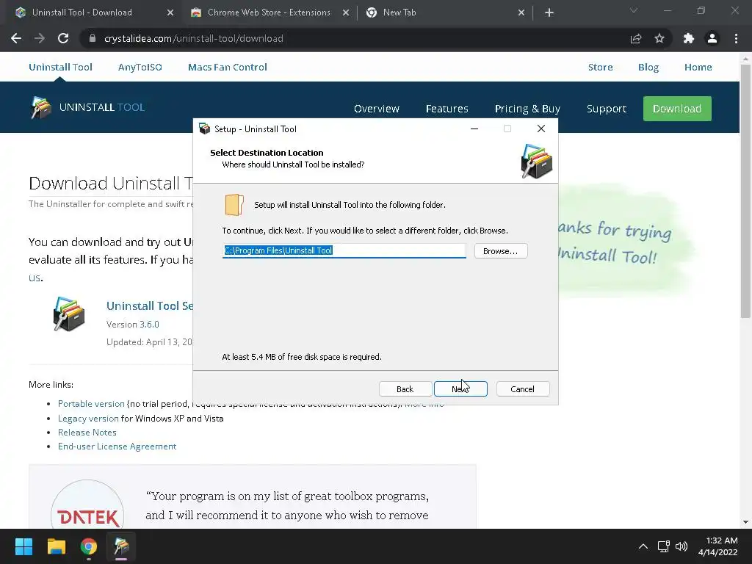This screenshot has width=752, height=564.
Task: Open the share page icon in address bar
Action: pos(636,38)
